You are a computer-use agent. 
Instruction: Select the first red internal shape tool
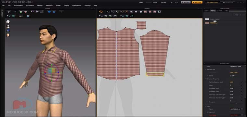[145, 12]
